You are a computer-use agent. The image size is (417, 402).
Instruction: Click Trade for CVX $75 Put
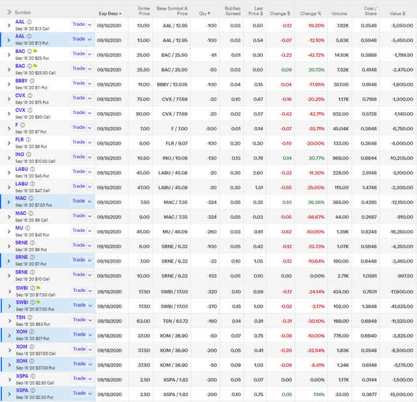[x=79, y=98]
